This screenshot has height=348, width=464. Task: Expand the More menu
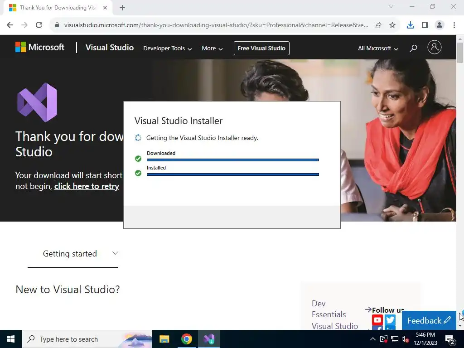[x=212, y=48]
